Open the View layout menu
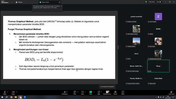 159,2
